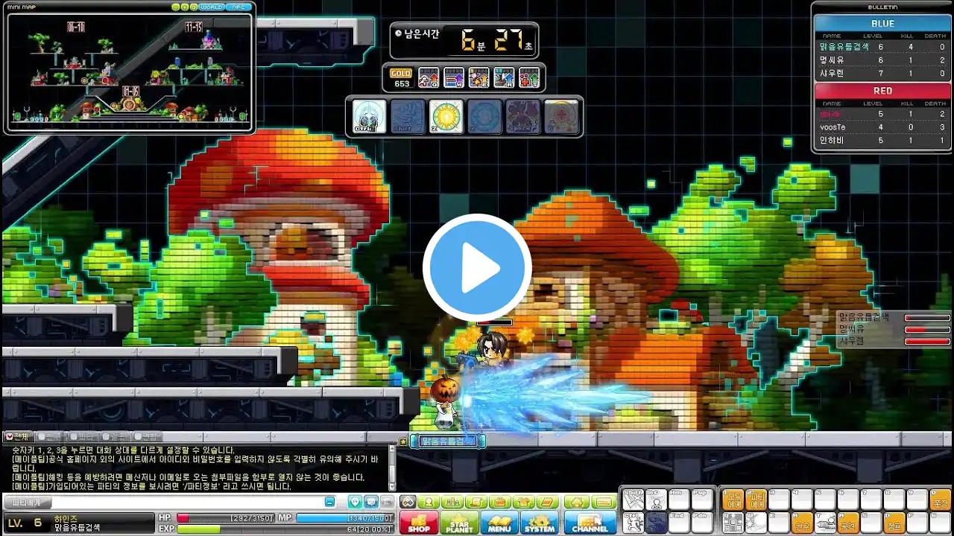
Task: Click the 인하비 row in the RED team
Action: coord(882,141)
